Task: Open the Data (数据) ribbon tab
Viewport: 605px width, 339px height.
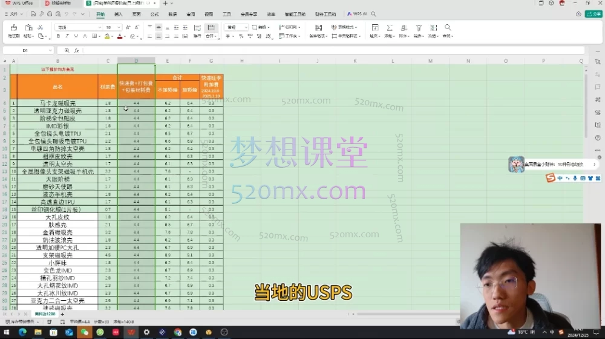Action: coord(172,15)
